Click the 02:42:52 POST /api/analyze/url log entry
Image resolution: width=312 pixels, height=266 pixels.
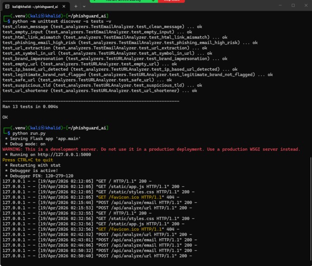97,234
